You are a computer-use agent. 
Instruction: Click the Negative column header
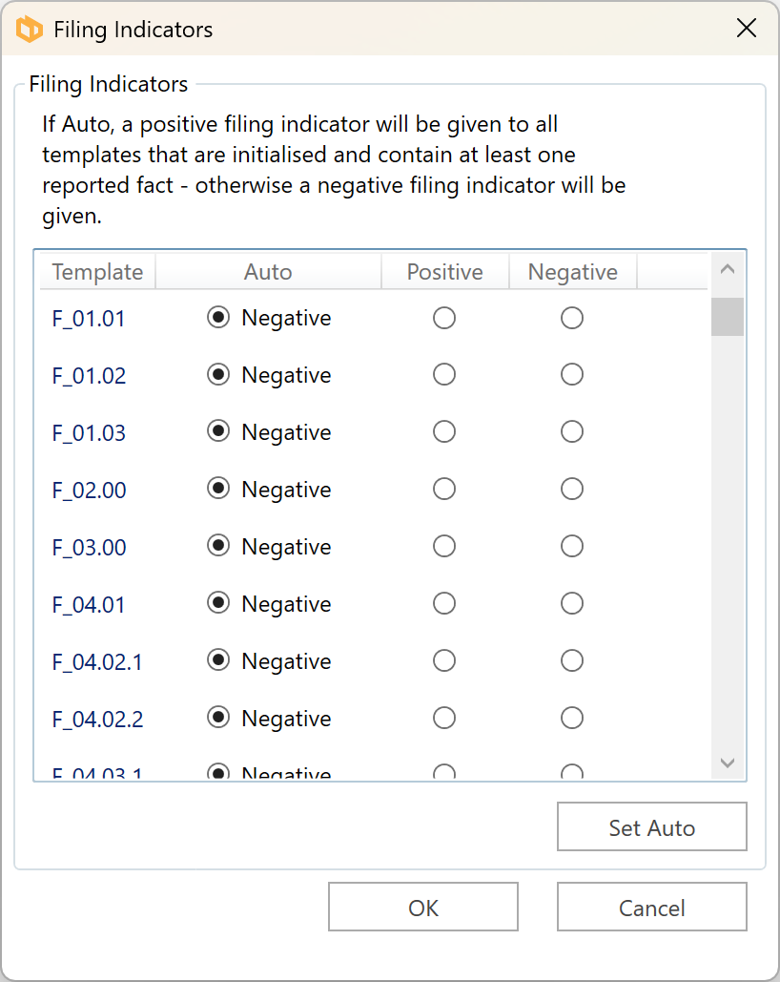(573, 272)
